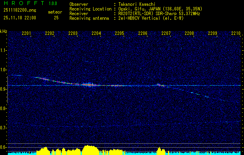Image resolution: width=244 pixels, height=155 pixels.
Task: Click the 'meteor' label
Action: [x=55, y=12]
